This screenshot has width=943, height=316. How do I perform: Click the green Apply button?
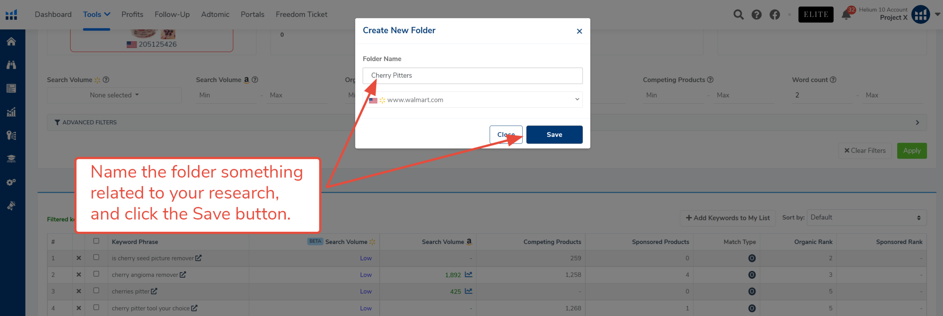point(911,151)
